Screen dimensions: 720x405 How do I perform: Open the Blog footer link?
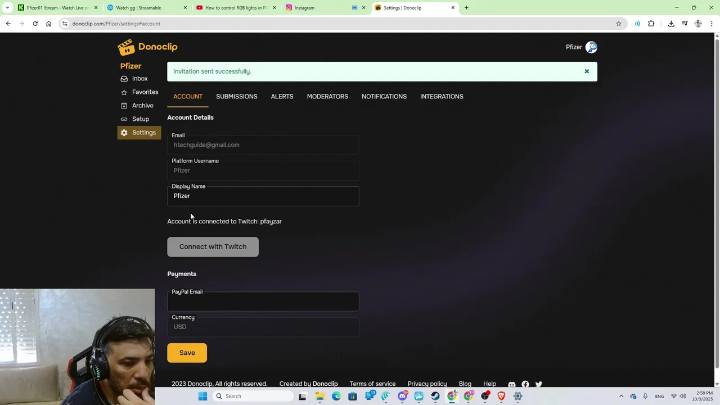tap(465, 384)
